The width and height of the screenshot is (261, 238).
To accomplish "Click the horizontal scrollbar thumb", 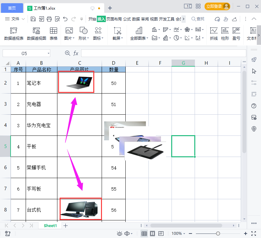I will 186,226.
